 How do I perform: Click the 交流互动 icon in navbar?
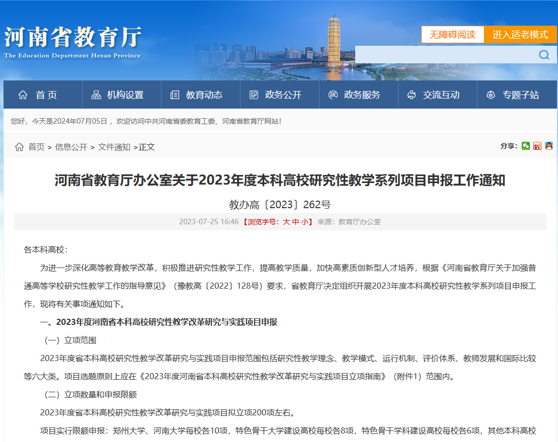(x=412, y=95)
